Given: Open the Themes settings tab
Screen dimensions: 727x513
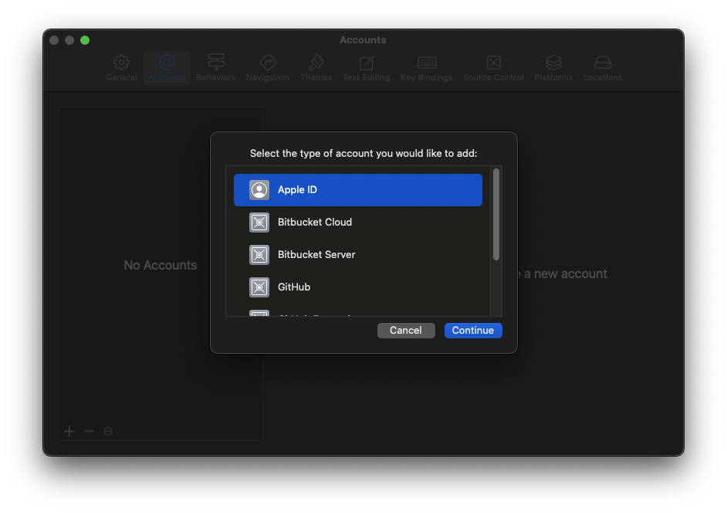Looking at the screenshot, I should click(316, 68).
